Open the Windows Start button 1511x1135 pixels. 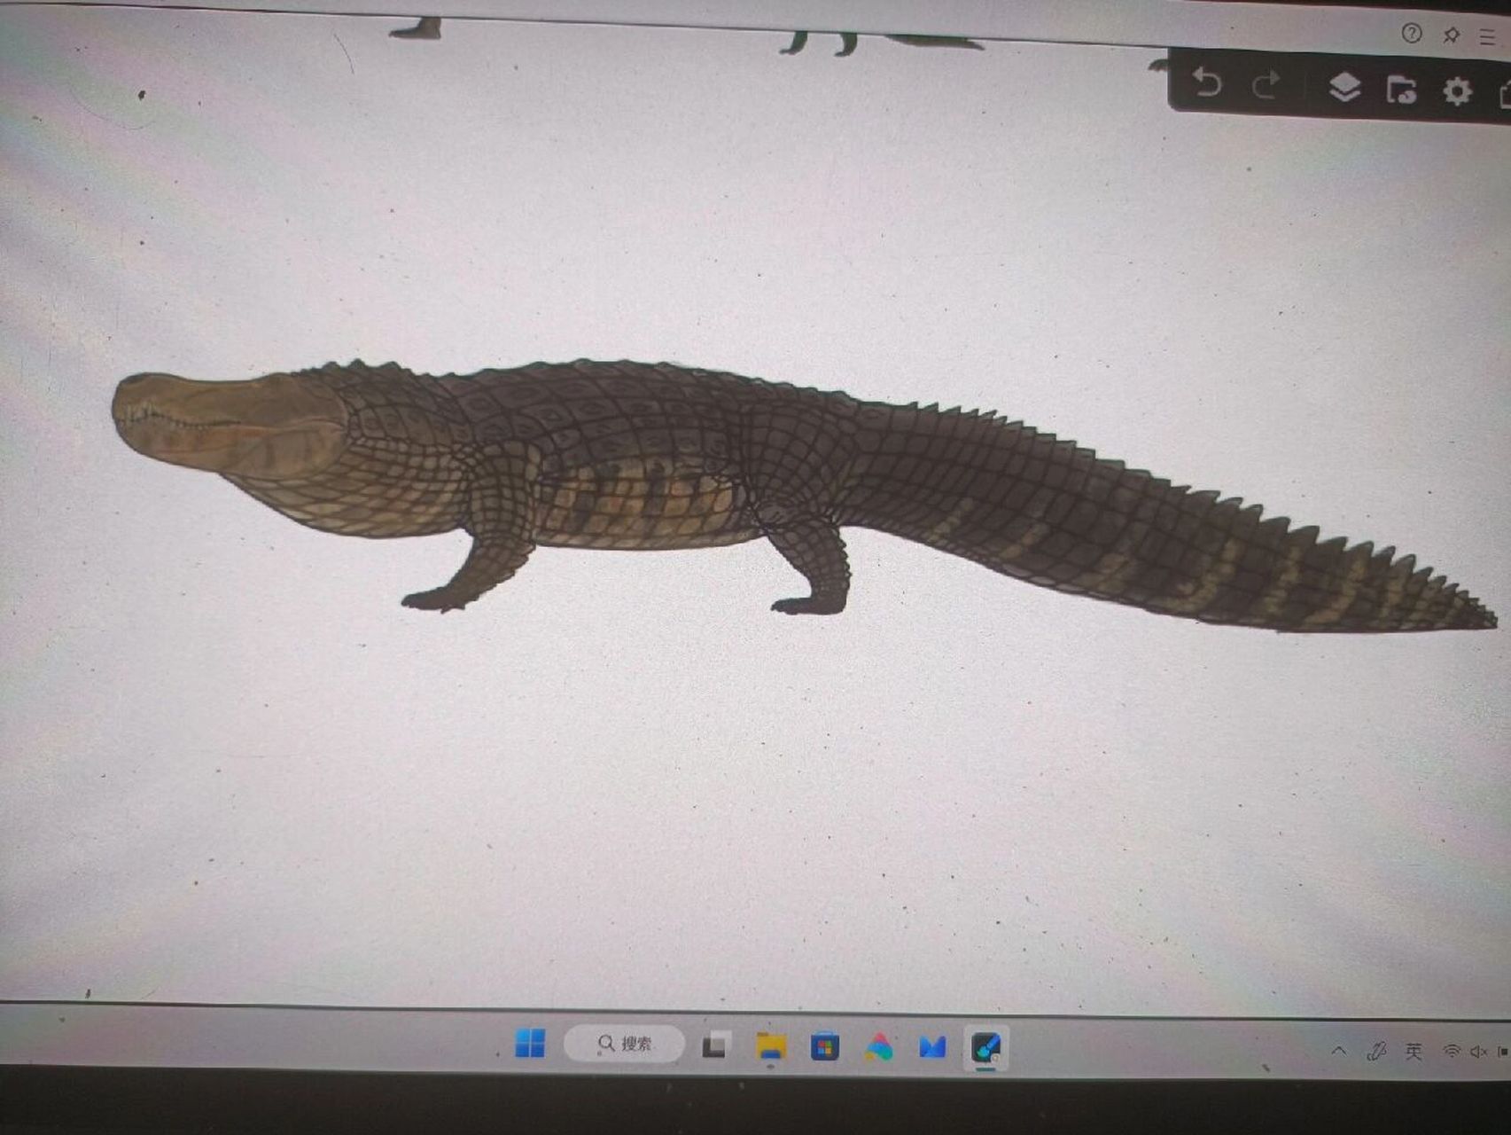point(530,1044)
